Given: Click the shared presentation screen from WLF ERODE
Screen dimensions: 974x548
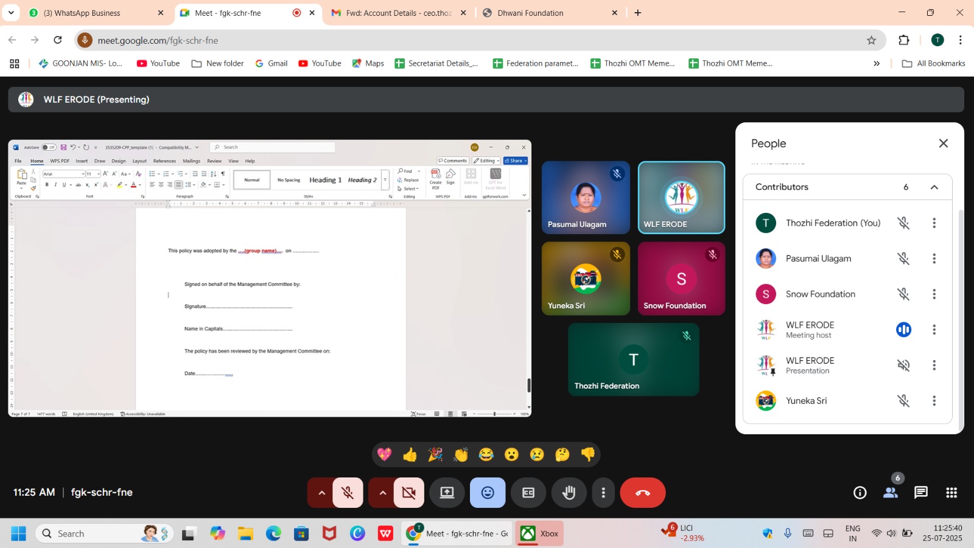Looking at the screenshot, I should 270,279.
